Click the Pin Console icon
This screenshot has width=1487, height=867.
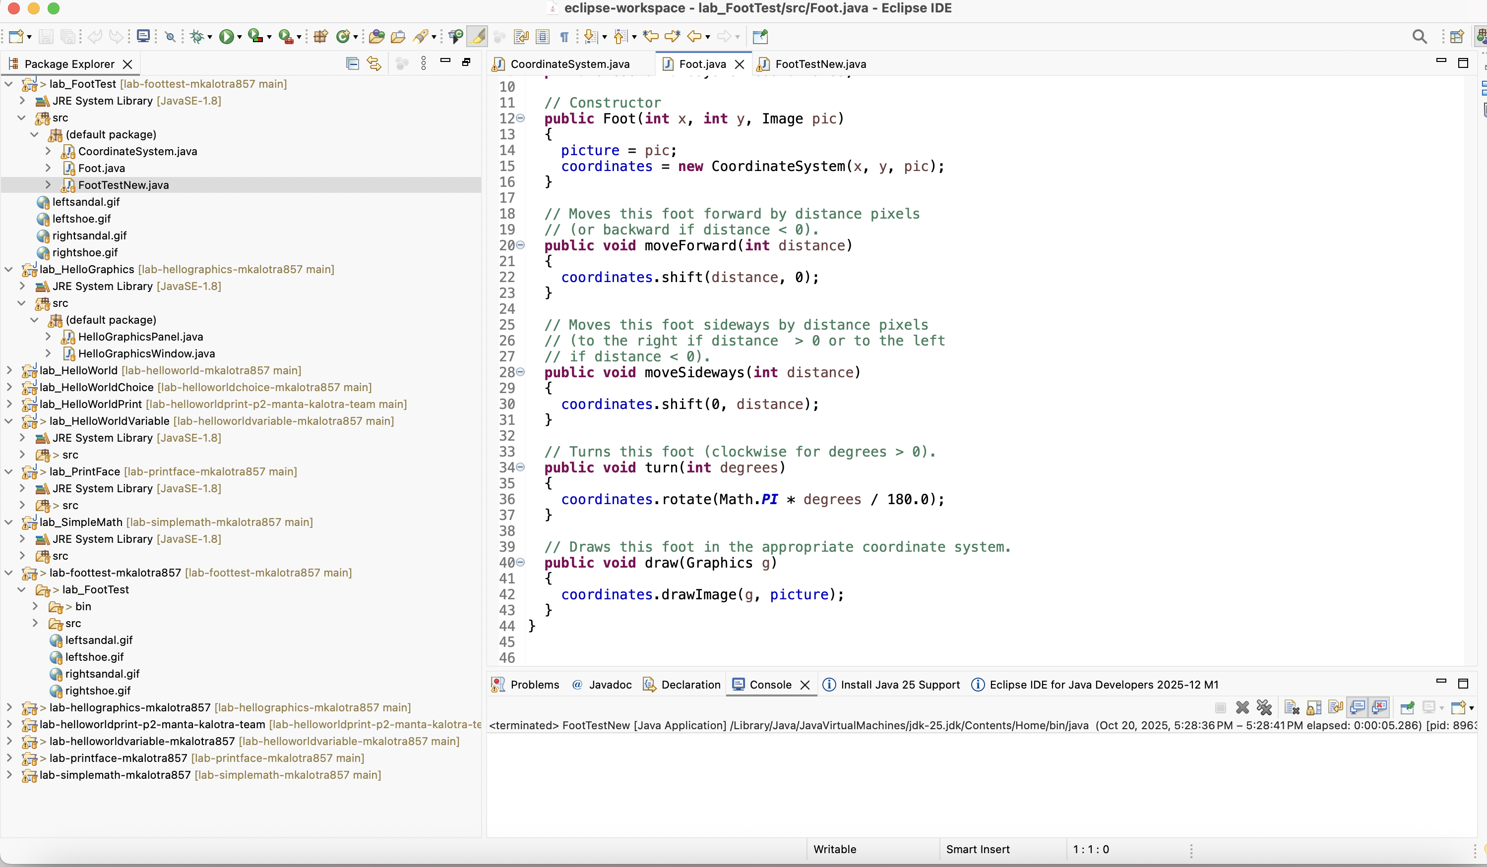(1407, 708)
